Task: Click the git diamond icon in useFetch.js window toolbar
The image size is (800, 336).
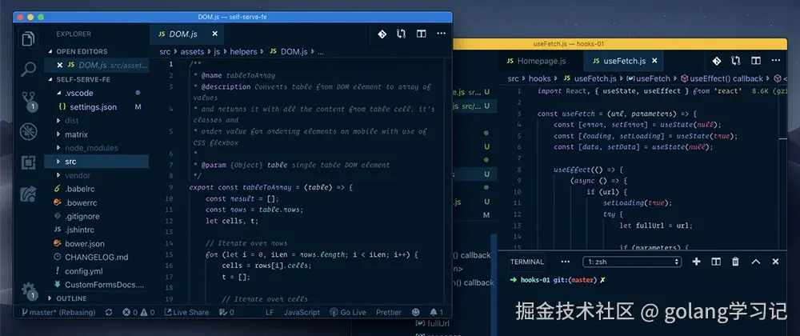Action: pos(716,61)
